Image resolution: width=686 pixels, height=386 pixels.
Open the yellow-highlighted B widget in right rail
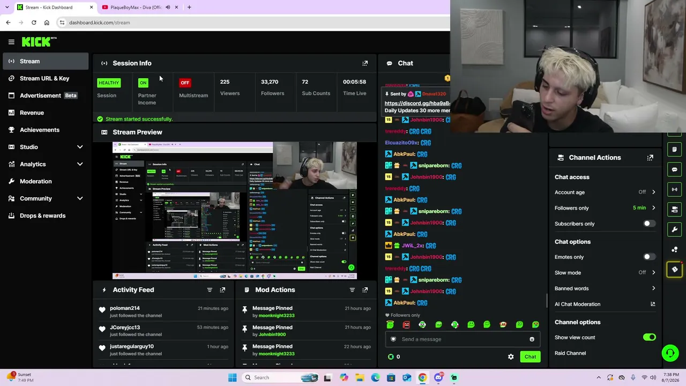(x=675, y=270)
